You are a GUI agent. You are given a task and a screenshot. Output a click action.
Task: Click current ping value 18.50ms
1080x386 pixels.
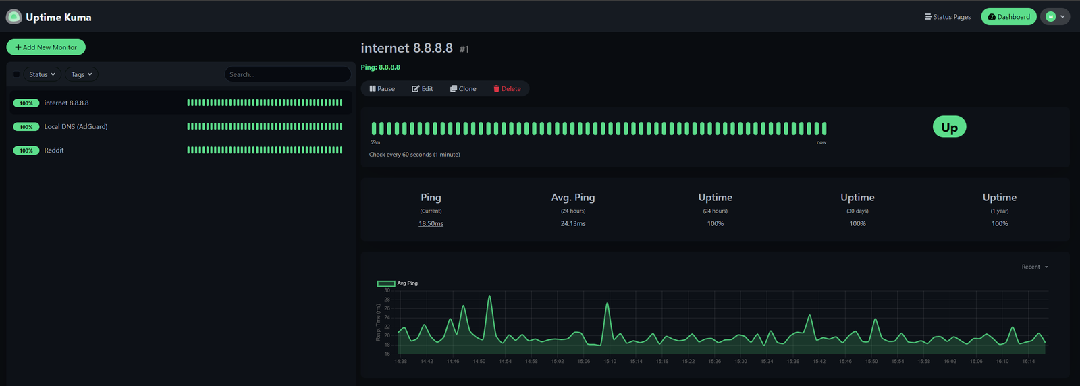click(x=431, y=223)
